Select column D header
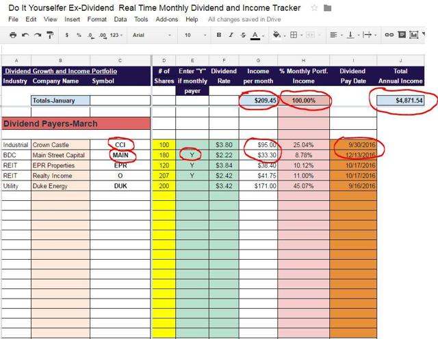Viewport: 438px width, 339px height. 164,60
